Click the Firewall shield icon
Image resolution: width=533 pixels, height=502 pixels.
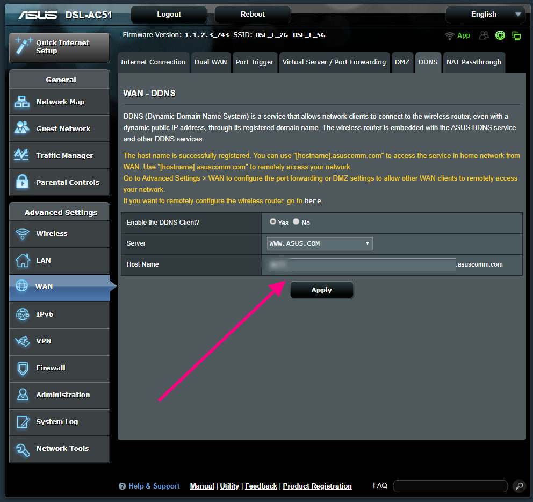coord(23,368)
